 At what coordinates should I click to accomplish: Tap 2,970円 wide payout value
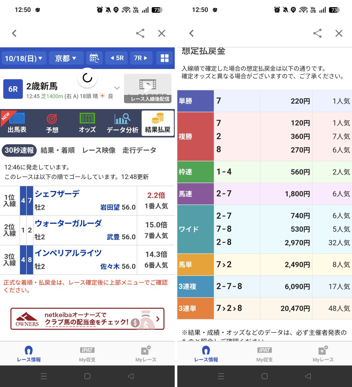297,243
